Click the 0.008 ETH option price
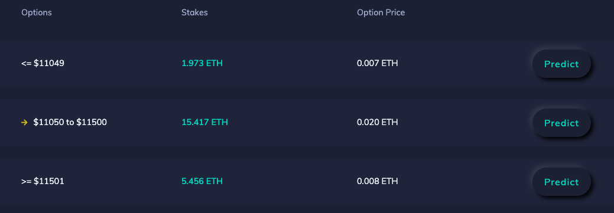This screenshot has height=213, width=614. pyautogui.click(x=378, y=181)
